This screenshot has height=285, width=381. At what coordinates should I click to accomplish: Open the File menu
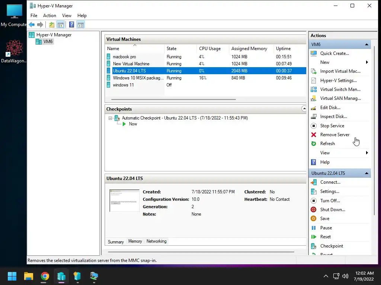coord(34,16)
